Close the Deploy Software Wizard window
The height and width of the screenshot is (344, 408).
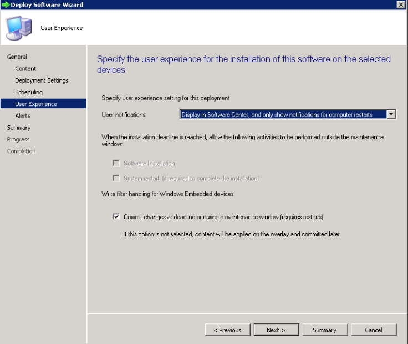pyautogui.click(x=401, y=4)
